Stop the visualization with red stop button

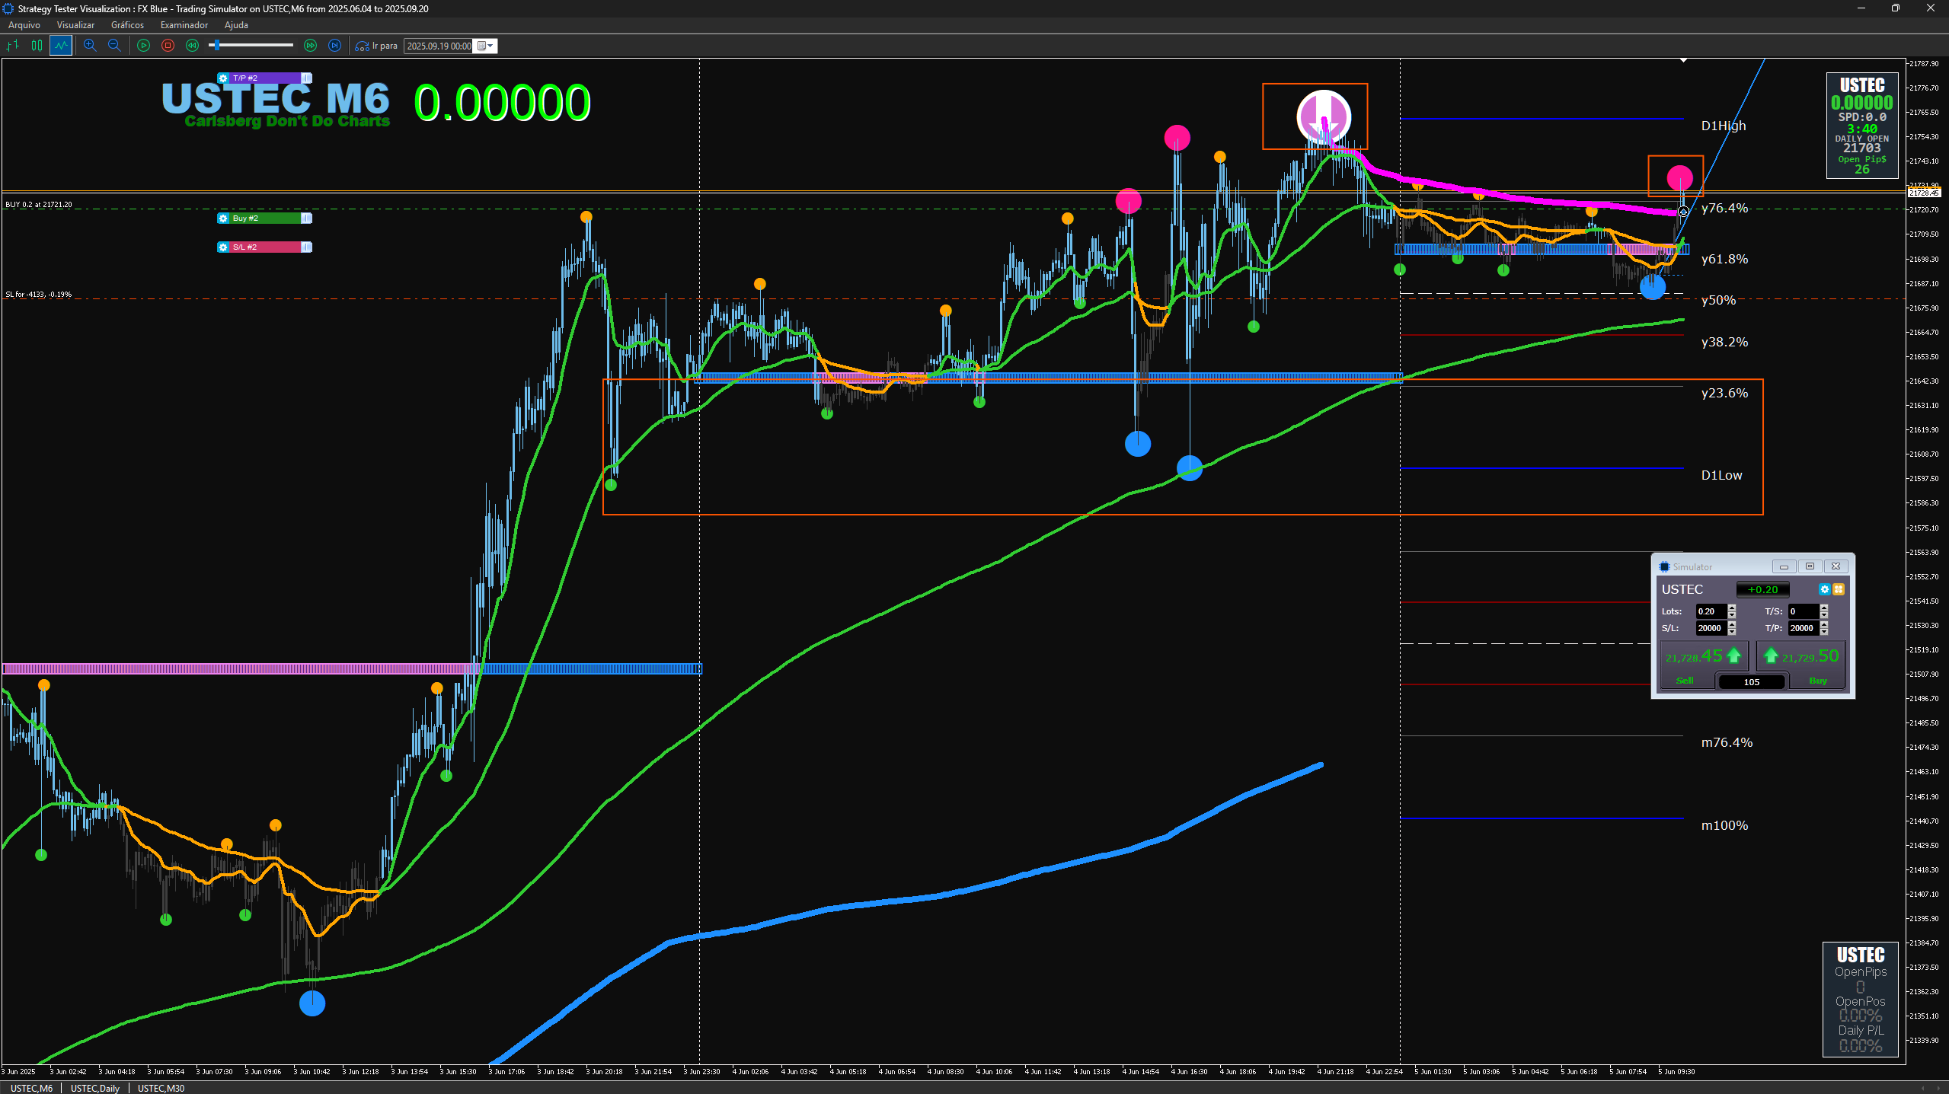(x=168, y=46)
